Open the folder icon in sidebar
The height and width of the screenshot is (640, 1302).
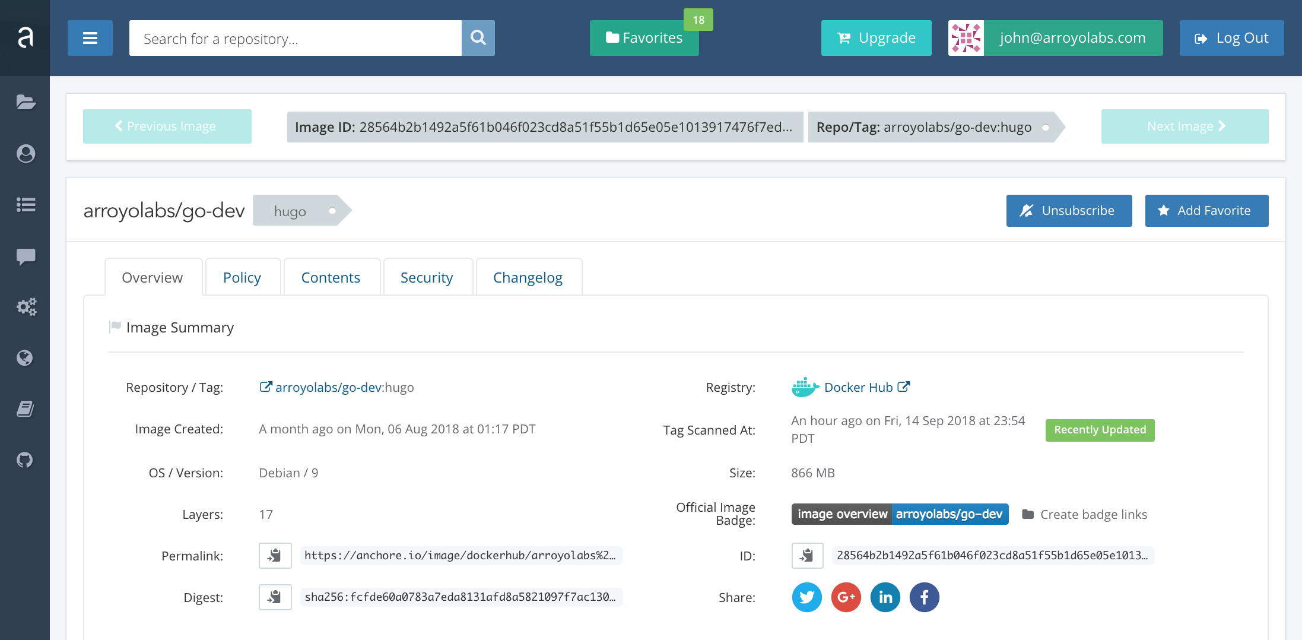pos(26,102)
